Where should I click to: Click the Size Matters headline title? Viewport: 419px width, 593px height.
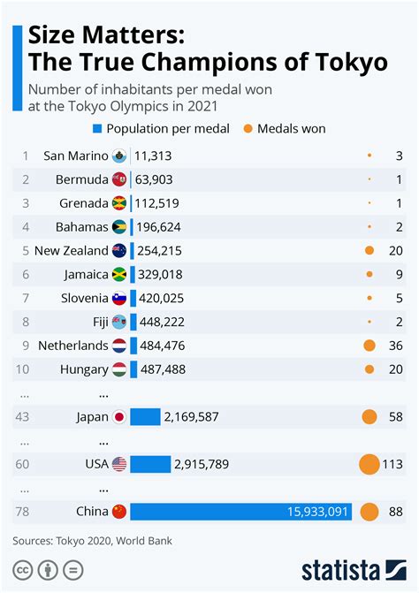pos(208,49)
